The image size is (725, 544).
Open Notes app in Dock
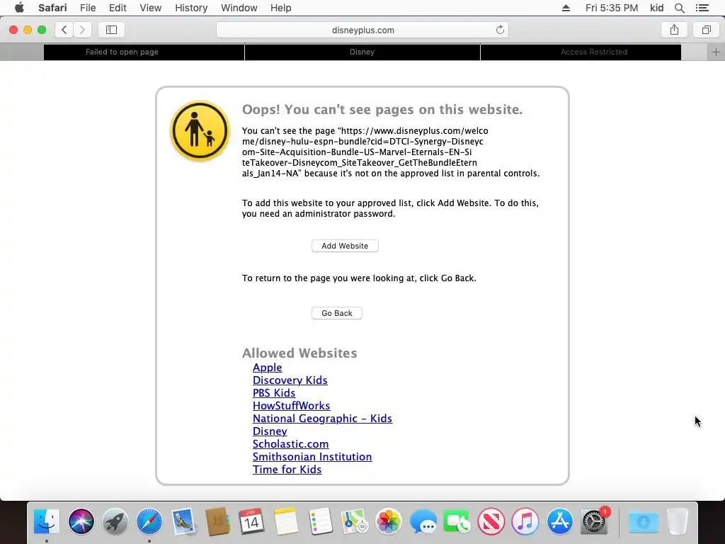286,521
